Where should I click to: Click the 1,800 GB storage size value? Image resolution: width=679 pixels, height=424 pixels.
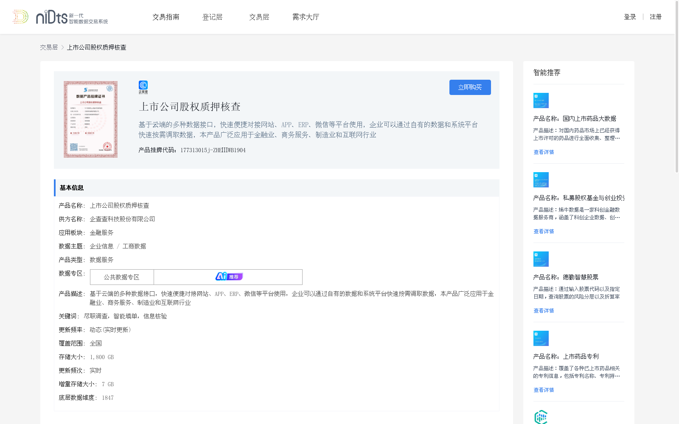[102, 357]
